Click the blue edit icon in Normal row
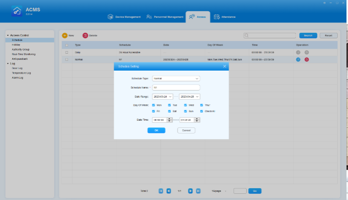The width and height of the screenshot is (348, 200). pos(298,59)
